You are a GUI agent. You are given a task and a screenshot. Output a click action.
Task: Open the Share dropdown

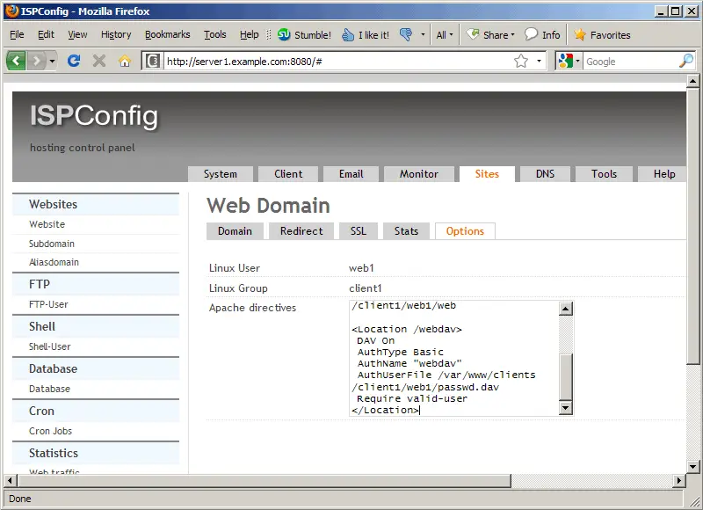point(490,34)
